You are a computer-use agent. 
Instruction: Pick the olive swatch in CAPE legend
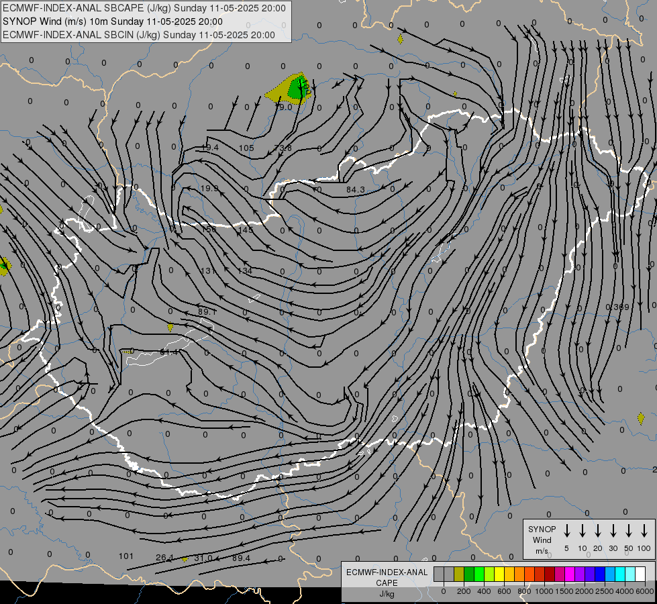pyautogui.click(x=459, y=574)
